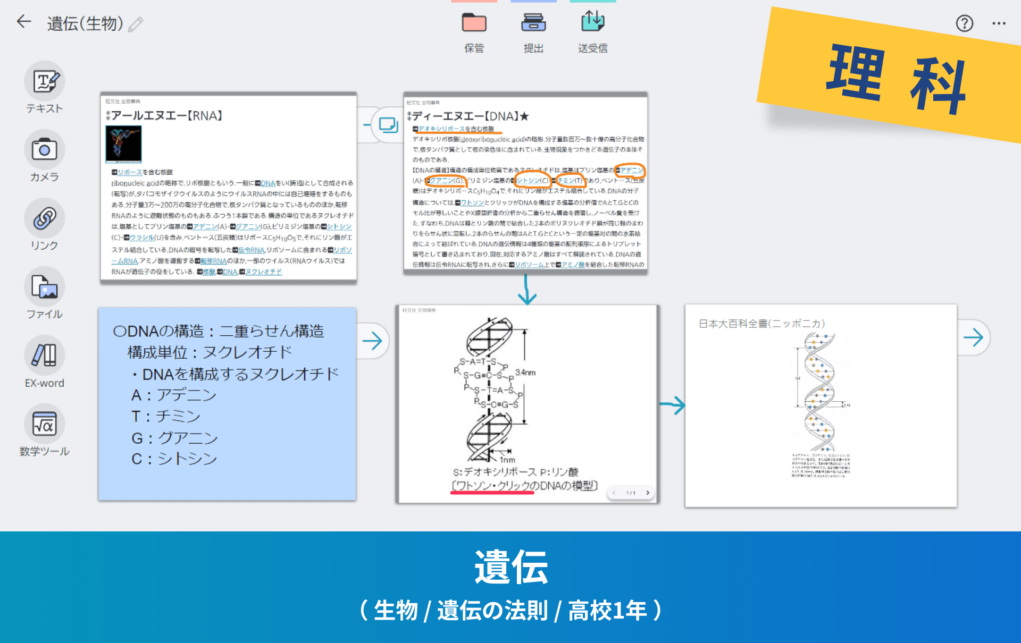Click the arrow tab on the blue DNA note
This screenshot has height=643, width=1021.
[372, 341]
